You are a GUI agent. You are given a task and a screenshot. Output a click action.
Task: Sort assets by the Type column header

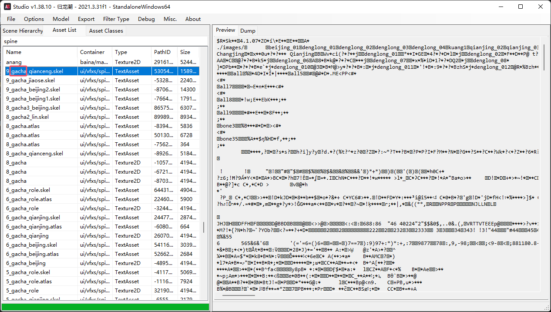pyautogui.click(x=132, y=52)
